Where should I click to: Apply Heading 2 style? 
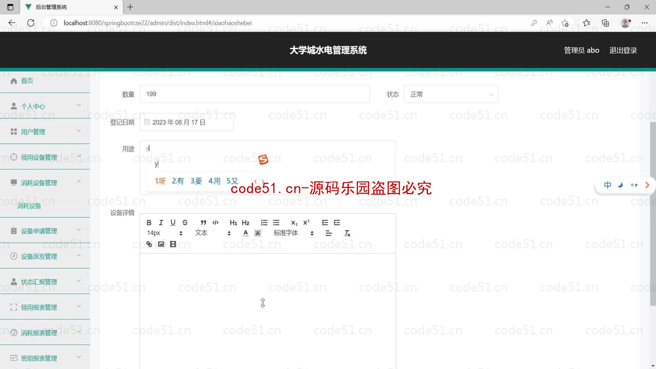[x=245, y=223]
